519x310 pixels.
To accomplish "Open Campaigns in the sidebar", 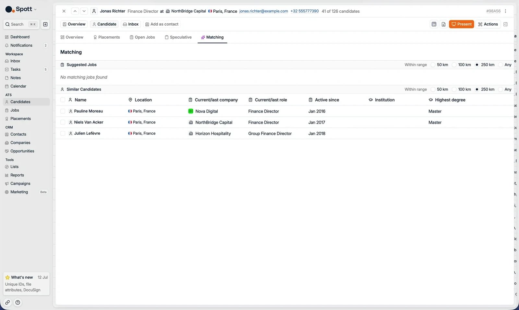I will click(x=26, y=184).
